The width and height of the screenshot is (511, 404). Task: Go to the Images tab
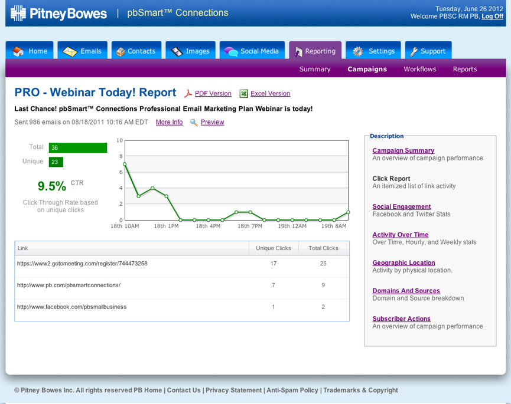click(190, 50)
